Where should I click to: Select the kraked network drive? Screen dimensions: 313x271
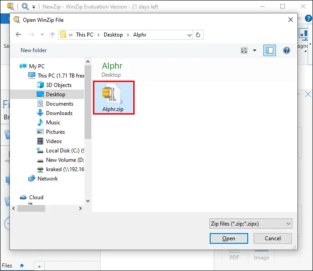coord(65,169)
